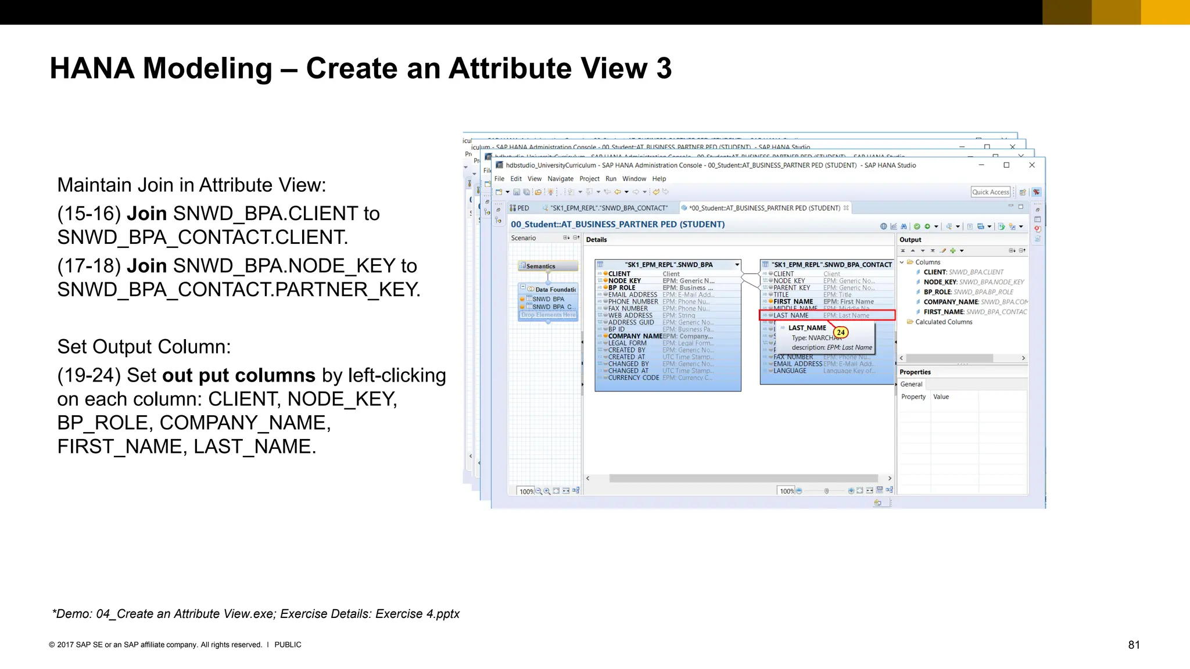Screen dimensions: 1190x669
Task: Click the Output pane horizontal scrollbar
Action: pyautogui.click(x=949, y=358)
